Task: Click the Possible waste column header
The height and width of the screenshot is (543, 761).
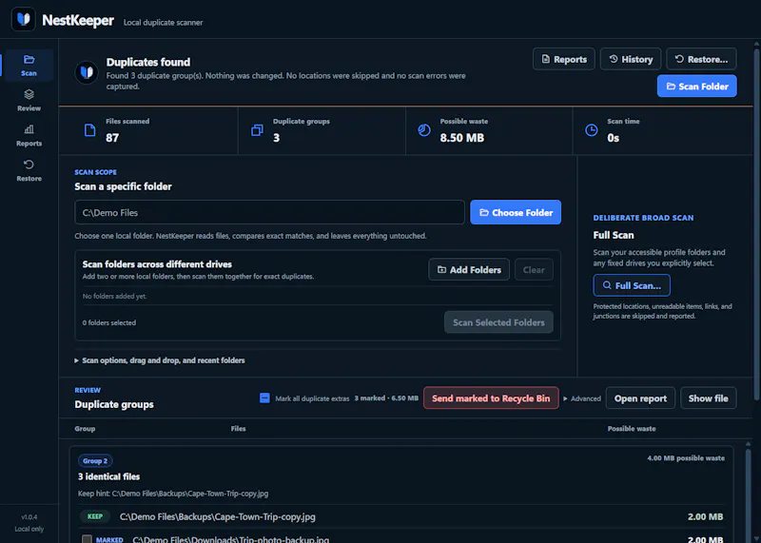Action: point(632,429)
